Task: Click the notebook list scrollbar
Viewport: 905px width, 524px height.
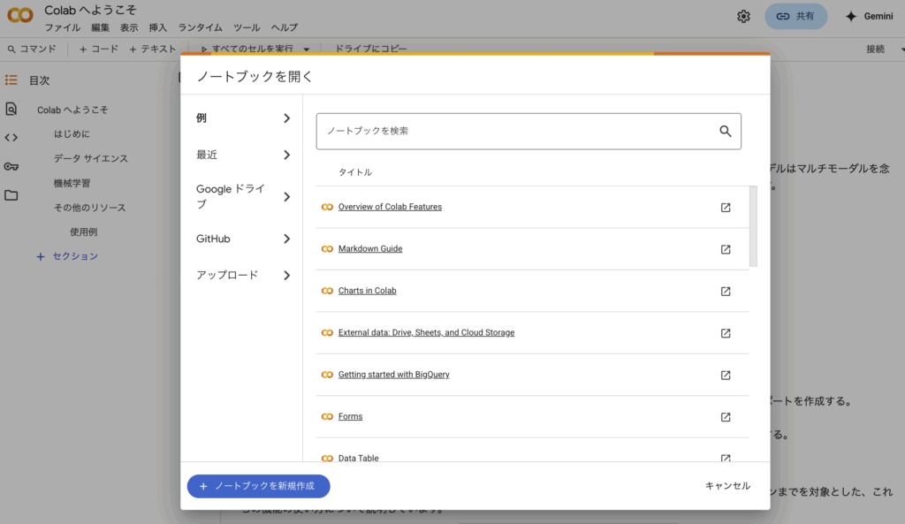Action: point(753,226)
